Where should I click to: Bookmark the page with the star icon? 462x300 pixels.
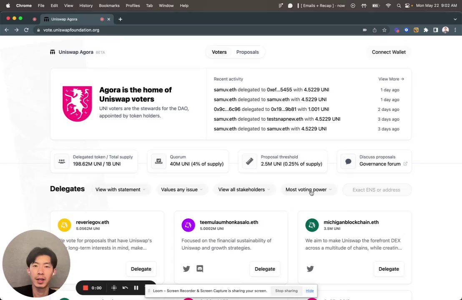(x=384, y=30)
